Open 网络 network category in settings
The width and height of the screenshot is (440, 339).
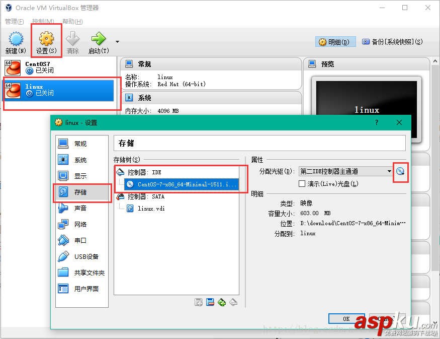81,224
